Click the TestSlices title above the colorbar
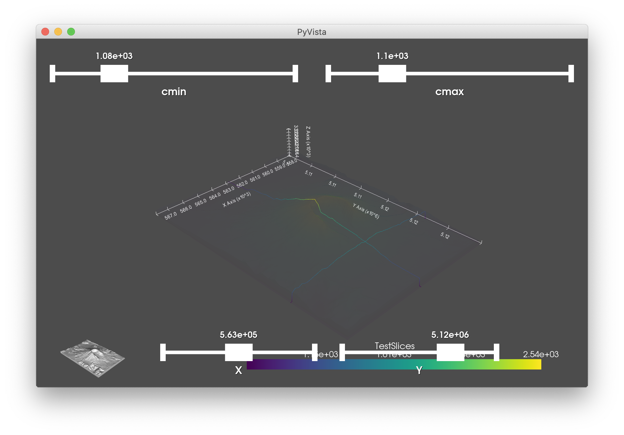This screenshot has height=435, width=624. point(395,346)
